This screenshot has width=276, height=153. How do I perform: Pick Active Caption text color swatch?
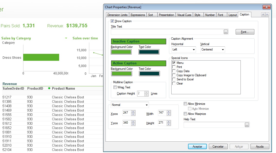click(149, 74)
